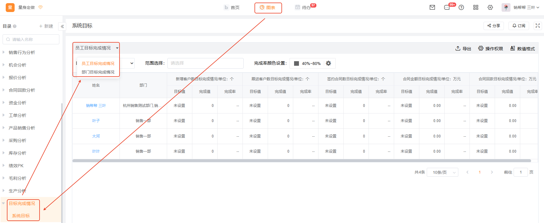Viewport: 544px width, 223px height.
Task: Open the employee link 叶子
Action: pyautogui.click(x=96, y=121)
